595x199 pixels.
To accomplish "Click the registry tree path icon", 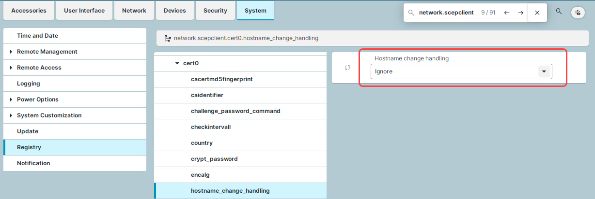I will click(168, 38).
